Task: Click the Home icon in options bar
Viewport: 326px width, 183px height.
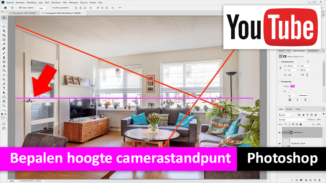Action: click(x=5, y=8)
